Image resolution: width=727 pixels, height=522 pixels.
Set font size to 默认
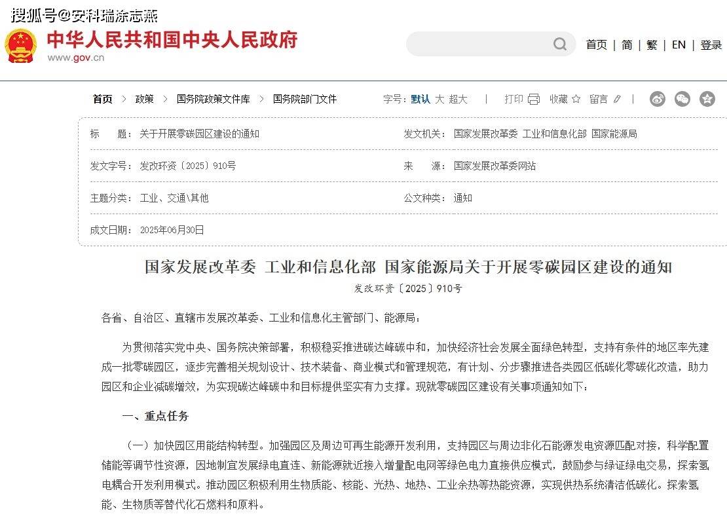420,99
